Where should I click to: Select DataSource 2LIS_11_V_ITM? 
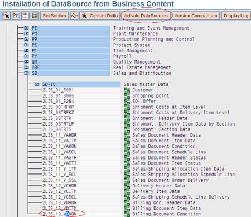[x=60, y=169]
